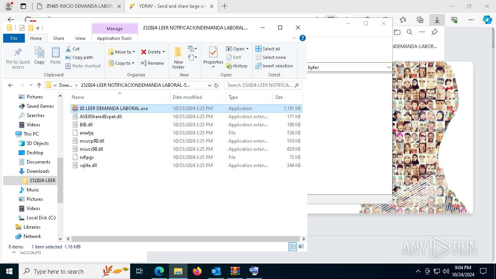This screenshot has width=496, height=279.
Task: Click Paste shortcut in the ribbon
Action: point(83,66)
